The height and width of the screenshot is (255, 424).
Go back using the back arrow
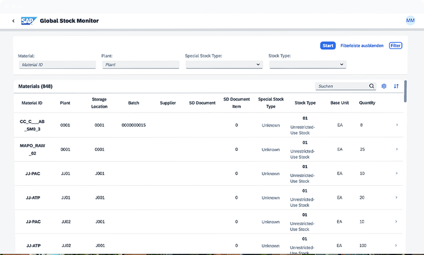pyautogui.click(x=13, y=21)
